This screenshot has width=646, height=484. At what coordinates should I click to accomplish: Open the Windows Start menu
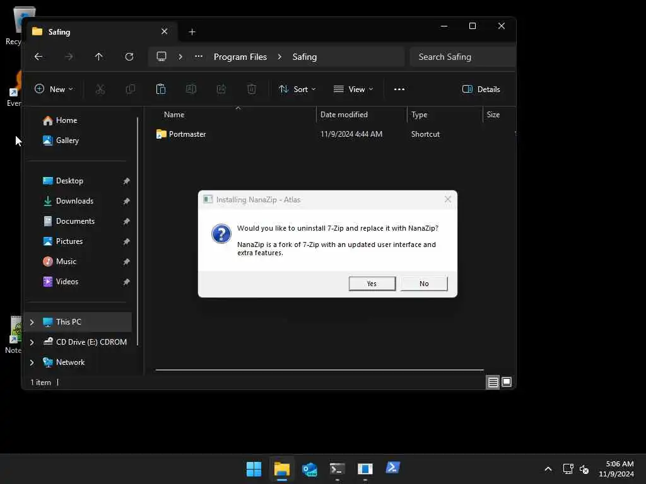(x=254, y=469)
